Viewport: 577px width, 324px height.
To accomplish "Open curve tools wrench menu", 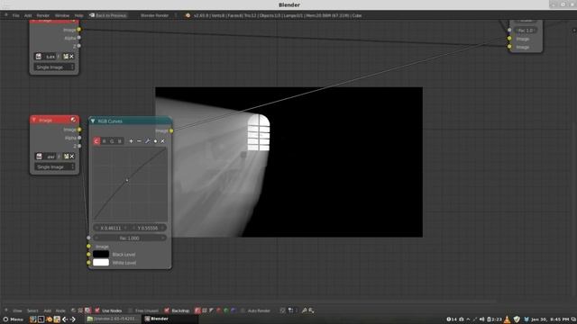I will click(147, 141).
